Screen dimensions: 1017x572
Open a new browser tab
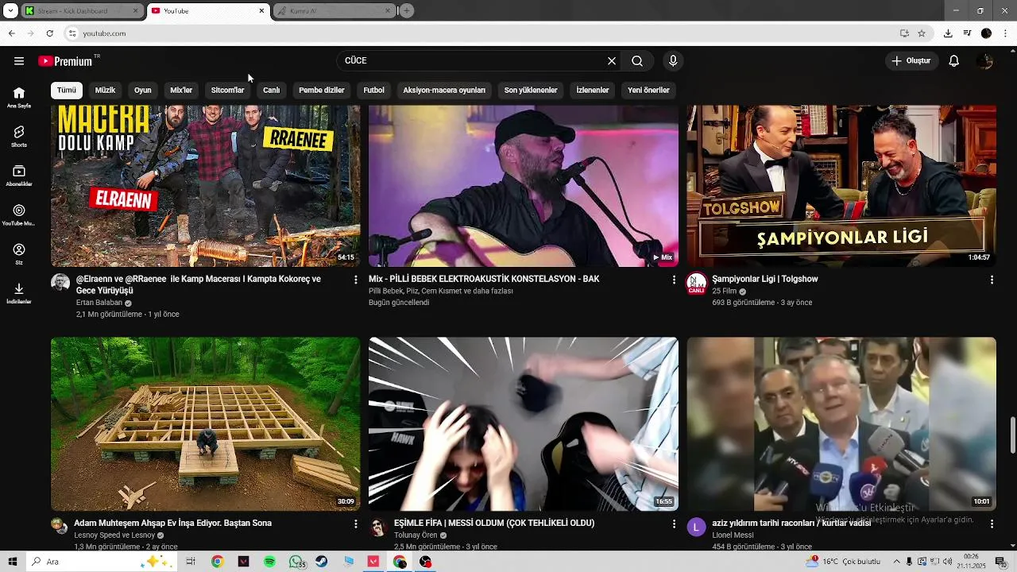pos(407,11)
